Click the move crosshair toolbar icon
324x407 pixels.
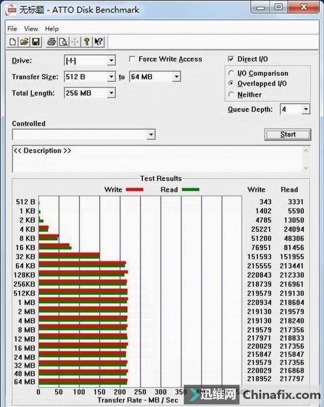[75, 42]
